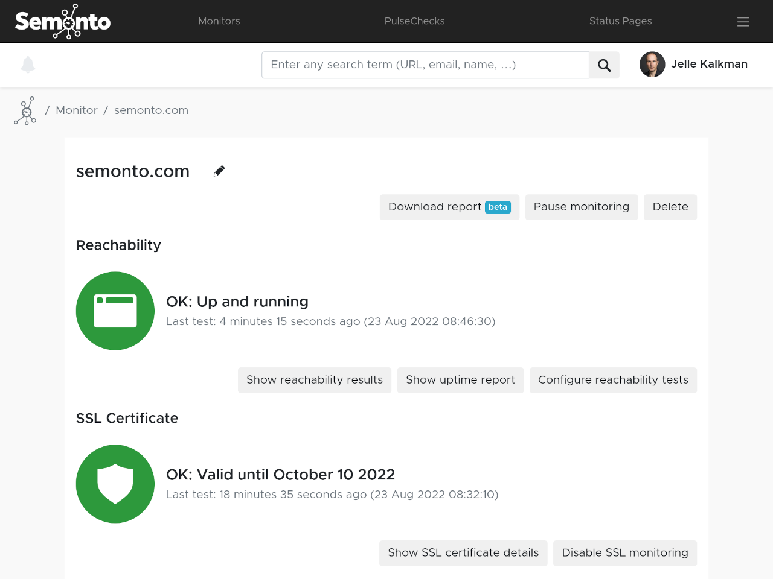Click the green reachability status icon

[115, 311]
